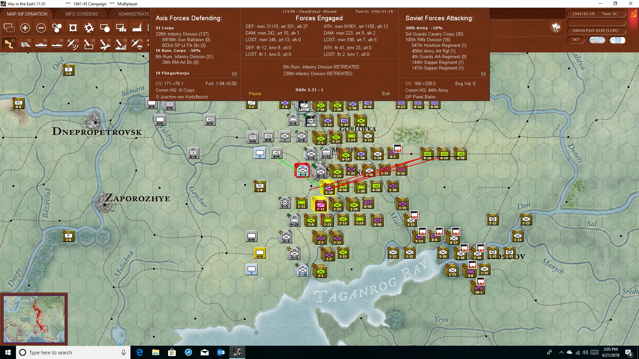Zoom in with the plus icon
639x359 pixels.
(x=25, y=28)
